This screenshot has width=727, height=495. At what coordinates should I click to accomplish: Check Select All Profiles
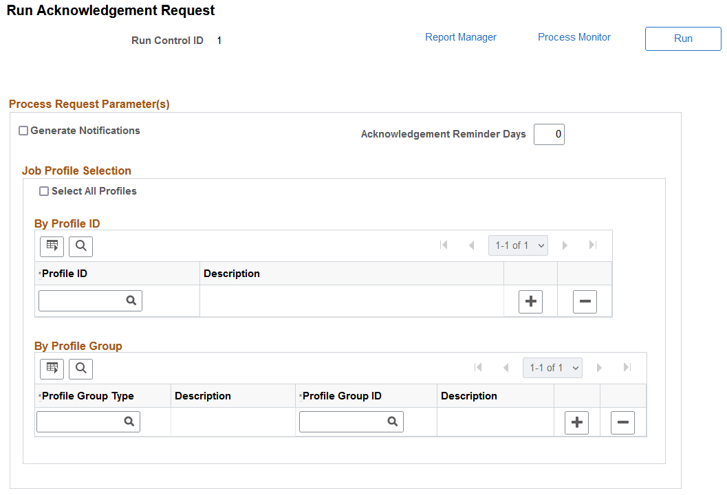(44, 191)
